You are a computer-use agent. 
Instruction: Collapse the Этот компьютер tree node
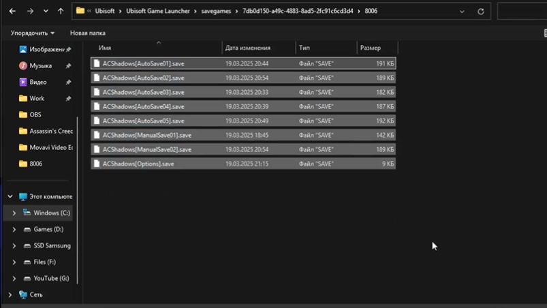click(x=10, y=197)
